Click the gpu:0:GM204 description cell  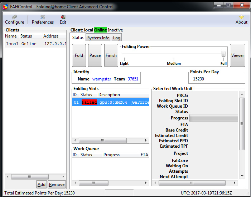pos(124,102)
